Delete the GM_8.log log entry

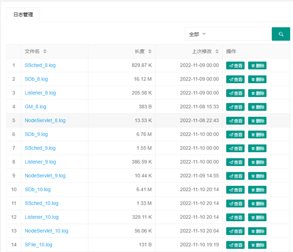[257, 107]
